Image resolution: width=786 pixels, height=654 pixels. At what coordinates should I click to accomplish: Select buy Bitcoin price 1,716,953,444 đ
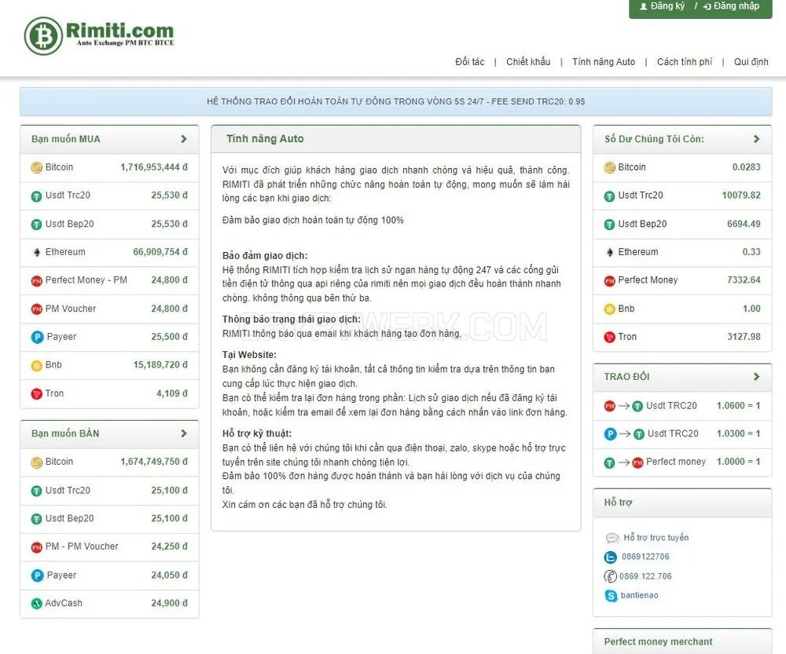(x=154, y=167)
